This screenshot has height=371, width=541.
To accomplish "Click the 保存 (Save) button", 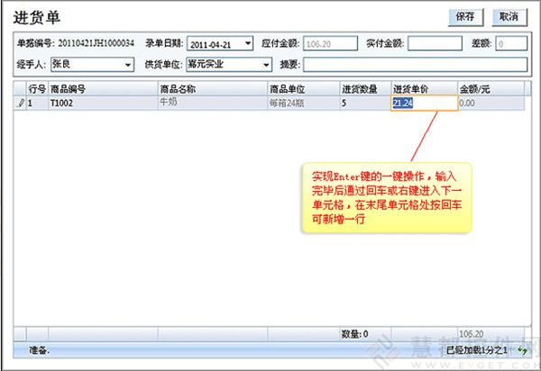I will 466,16.
